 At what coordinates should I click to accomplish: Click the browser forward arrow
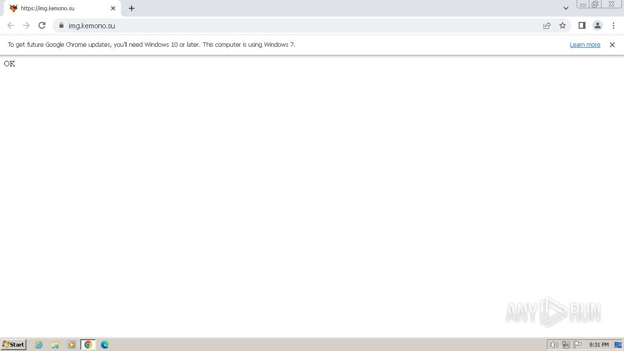[26, 25]
